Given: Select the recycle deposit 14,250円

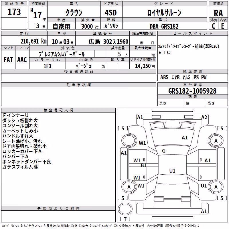Looking at the screenshot, I should click(145, 66).
